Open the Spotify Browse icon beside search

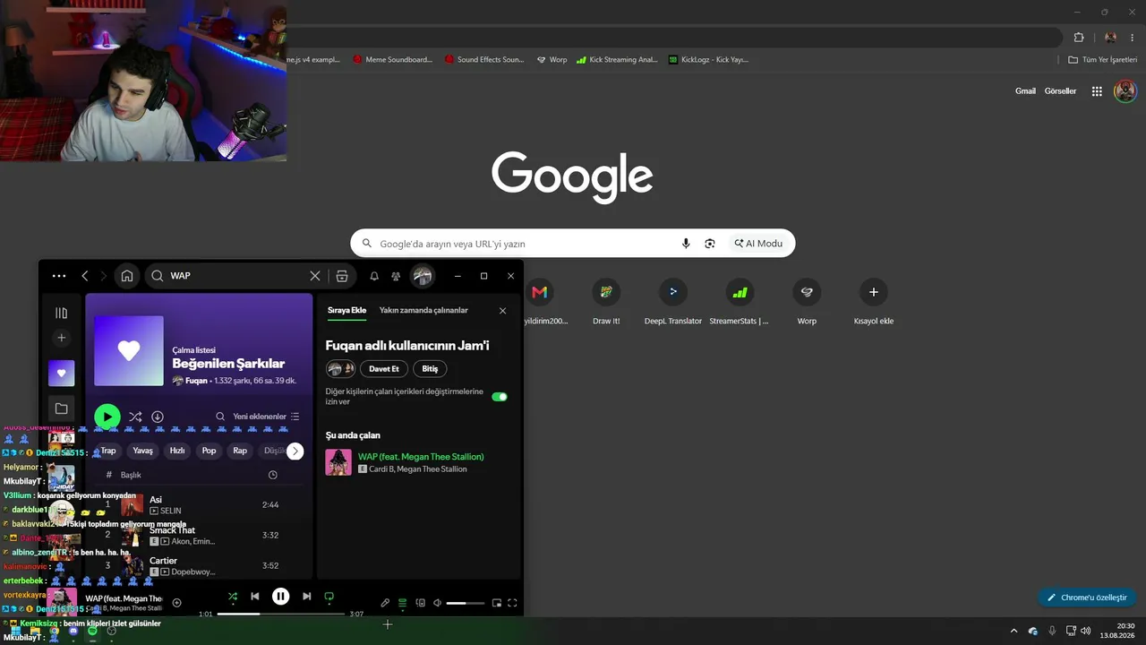342,276
